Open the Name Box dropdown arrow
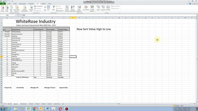Image resolution: width=198 pixels, height=111 pixels. (x=15, y=15)
